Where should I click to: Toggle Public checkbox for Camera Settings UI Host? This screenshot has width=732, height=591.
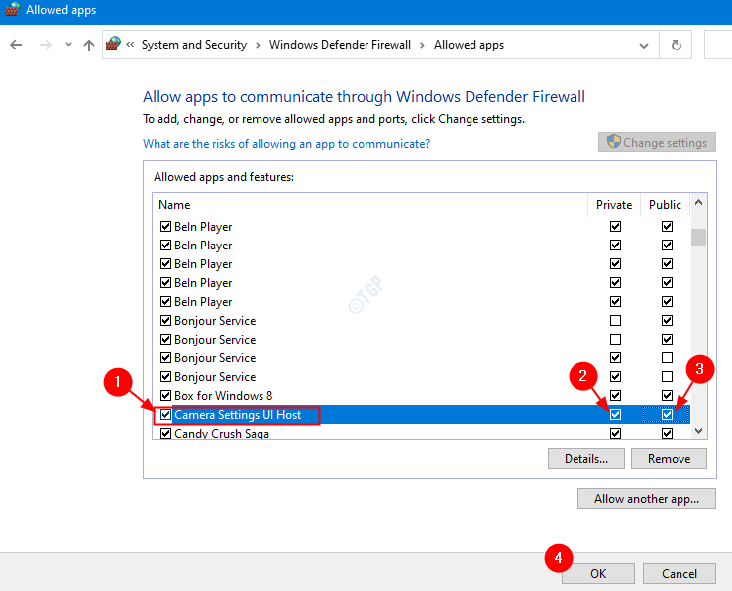point(667,414)
